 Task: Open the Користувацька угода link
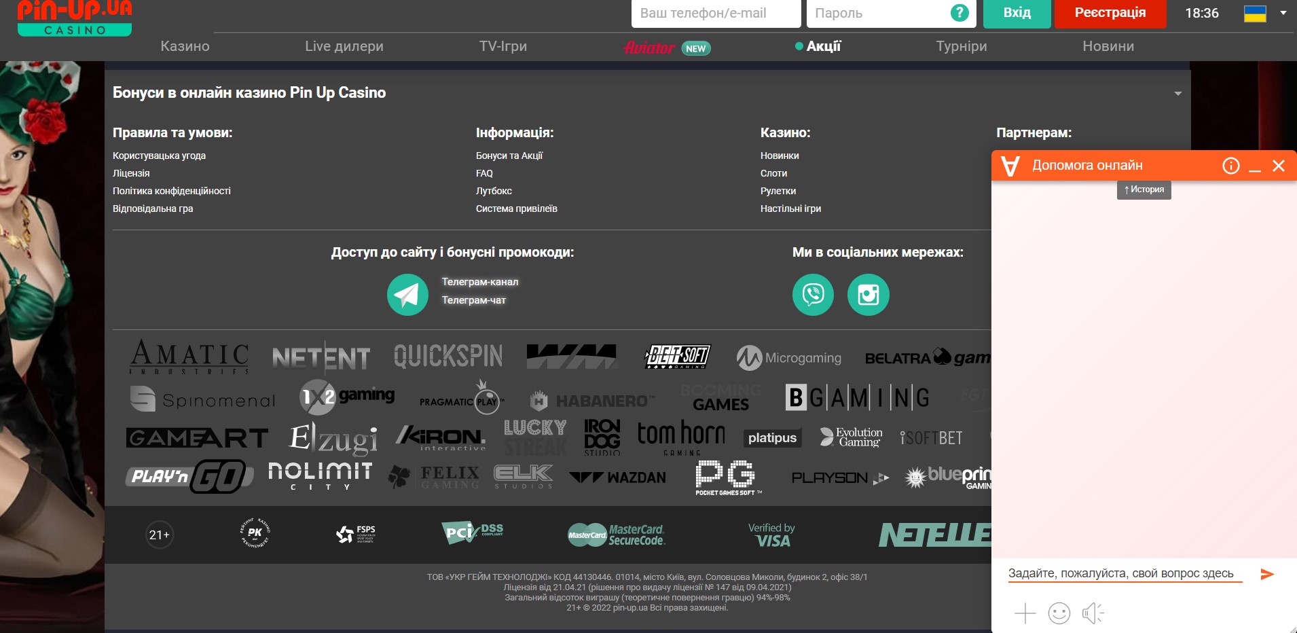coord(159,156)
